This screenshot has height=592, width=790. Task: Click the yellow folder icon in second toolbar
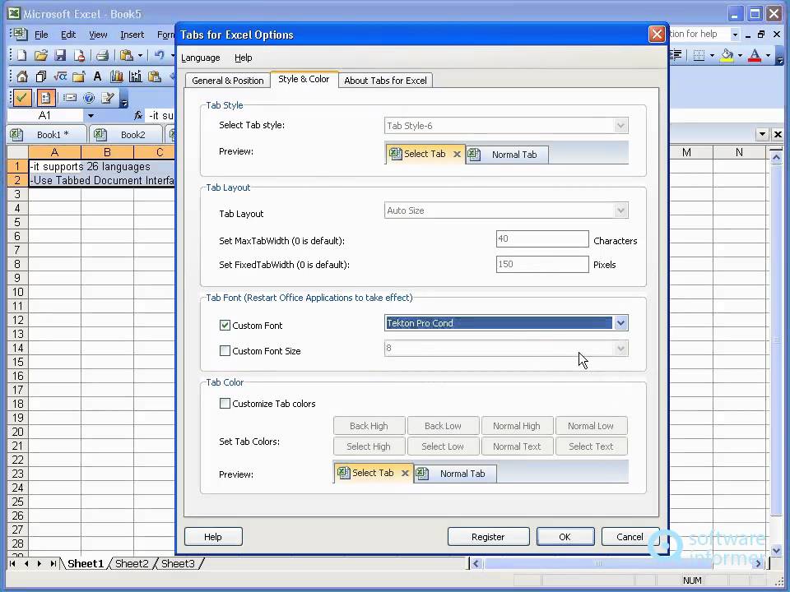[79, 76]
